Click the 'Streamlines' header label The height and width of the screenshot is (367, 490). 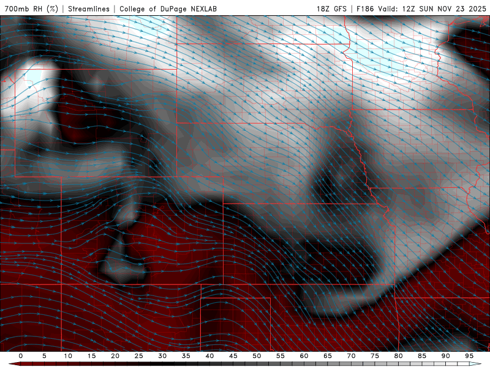(89, 9)
